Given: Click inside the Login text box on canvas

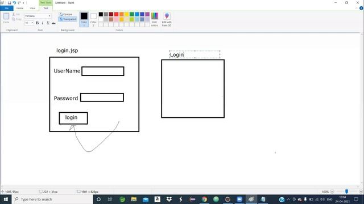Looking at the screenshot, I should (195, 54).
